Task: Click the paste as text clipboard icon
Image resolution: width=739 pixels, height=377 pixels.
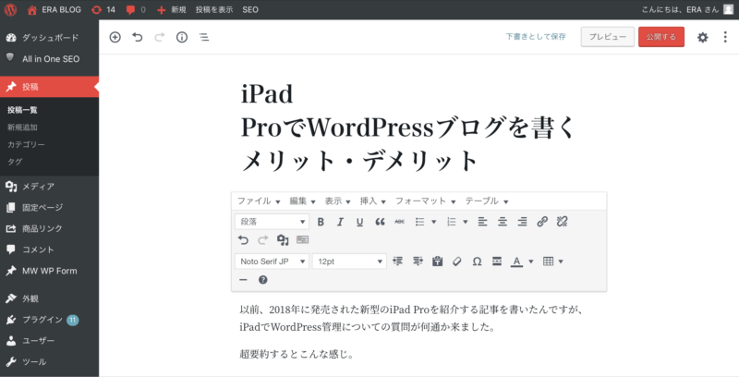Action: click(x=437, y=261)
